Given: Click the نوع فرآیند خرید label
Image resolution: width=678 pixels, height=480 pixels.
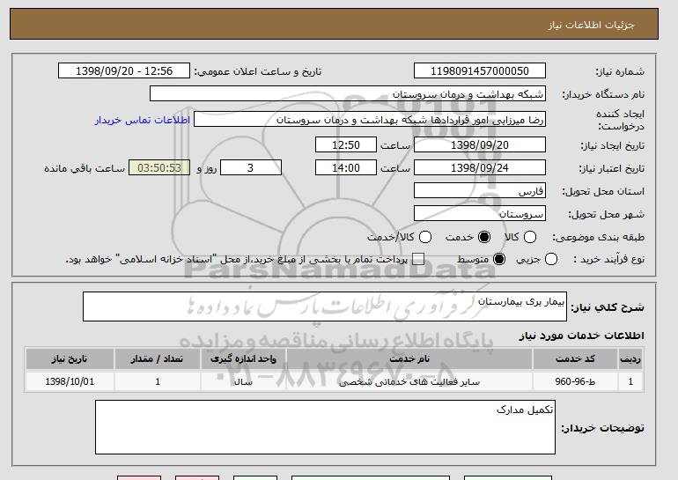Looking at the screenshot, I should [x=609, y=260].
